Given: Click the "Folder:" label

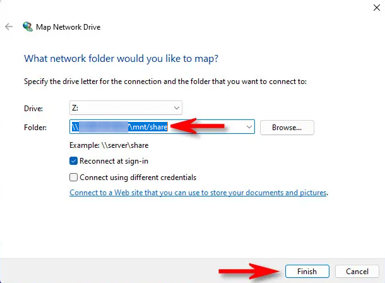Looking at the screenshot, I should [35, 128].
